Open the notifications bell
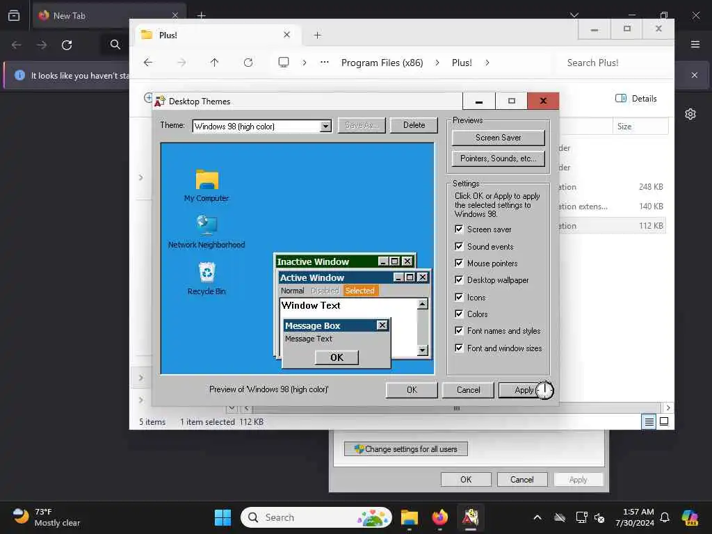This screenshot has height=534, width=712. pyautogui.click(x=664, y=517)
